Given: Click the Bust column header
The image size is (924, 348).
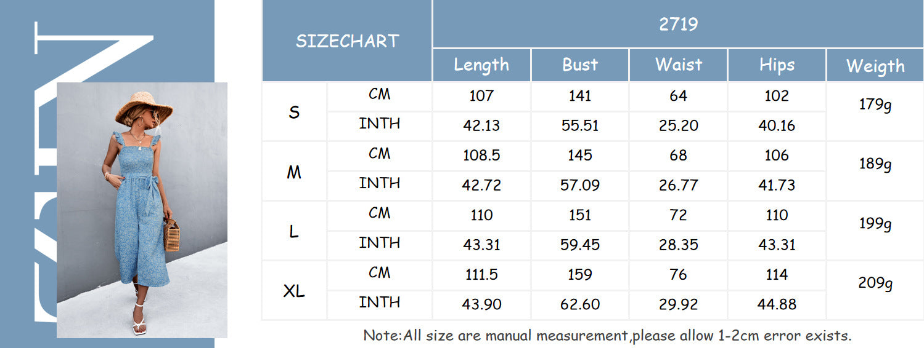Looking at the screenshot, I should (x=580, y=65).
